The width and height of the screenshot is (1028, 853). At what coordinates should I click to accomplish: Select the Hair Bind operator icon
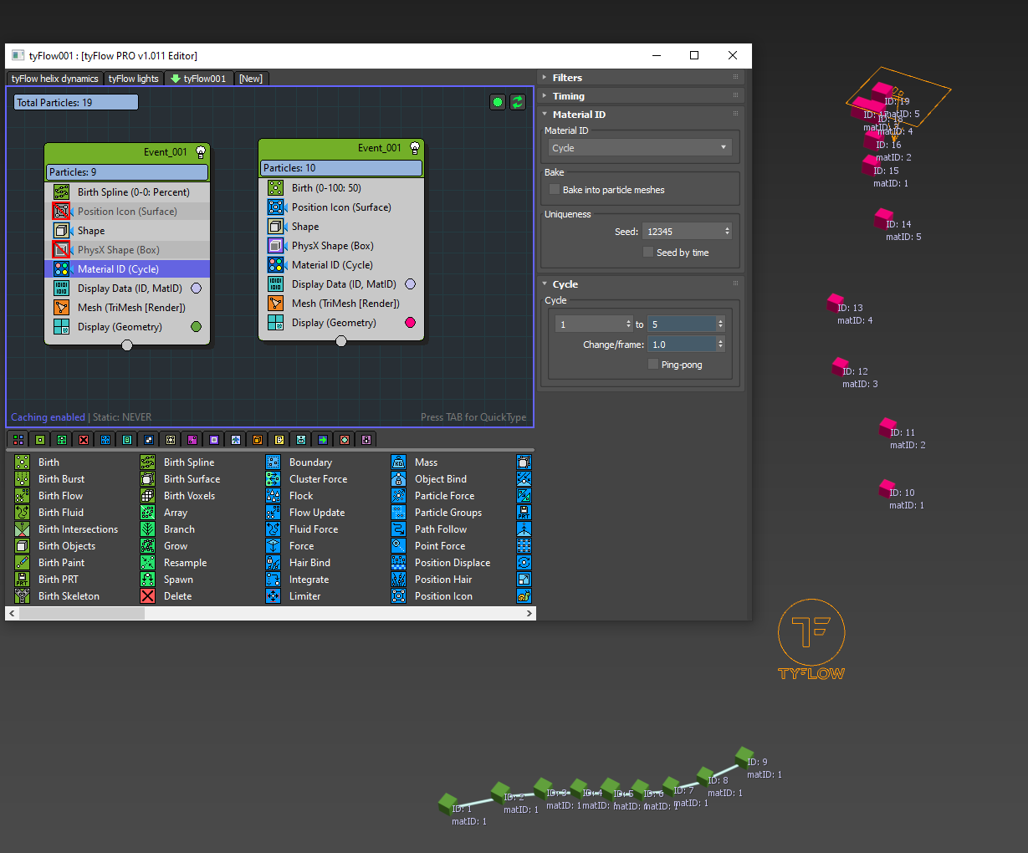click(x=274, y=563)
